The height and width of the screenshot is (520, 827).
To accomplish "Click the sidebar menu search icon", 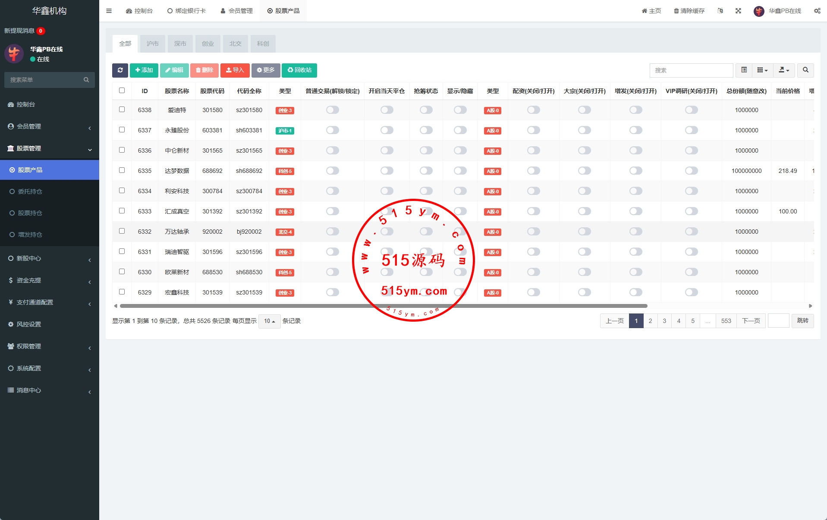I will point(86,80).
